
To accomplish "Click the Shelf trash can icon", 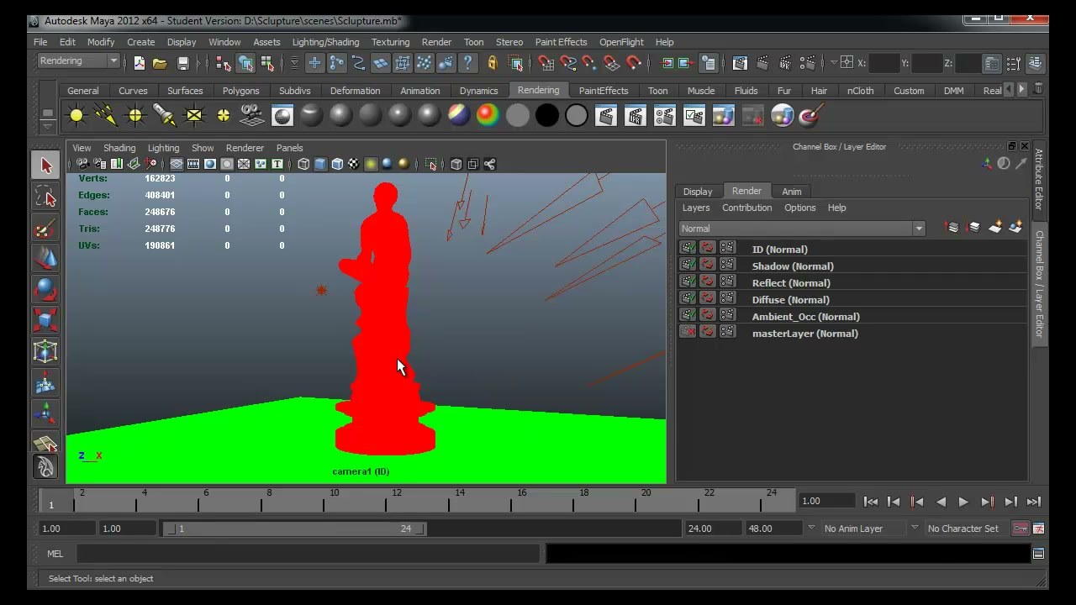I will (1038, 89).
